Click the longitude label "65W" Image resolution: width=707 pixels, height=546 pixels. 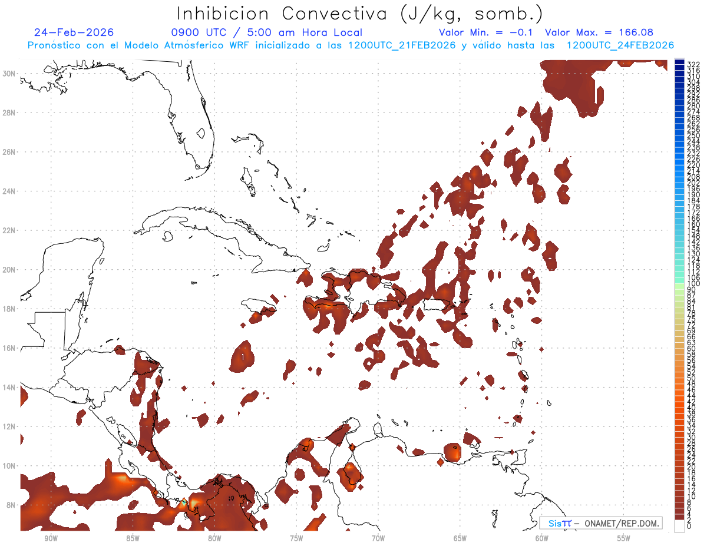(460, 538)
